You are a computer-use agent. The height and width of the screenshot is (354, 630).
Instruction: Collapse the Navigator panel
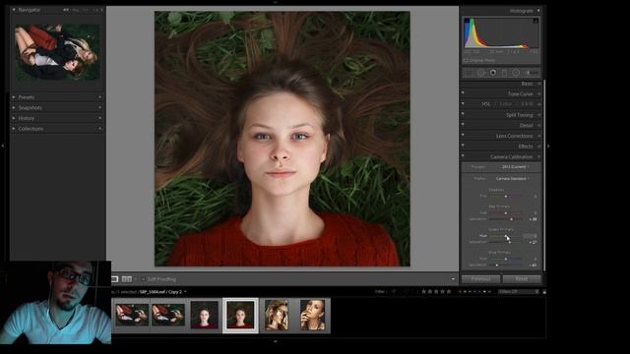[14, 9]
